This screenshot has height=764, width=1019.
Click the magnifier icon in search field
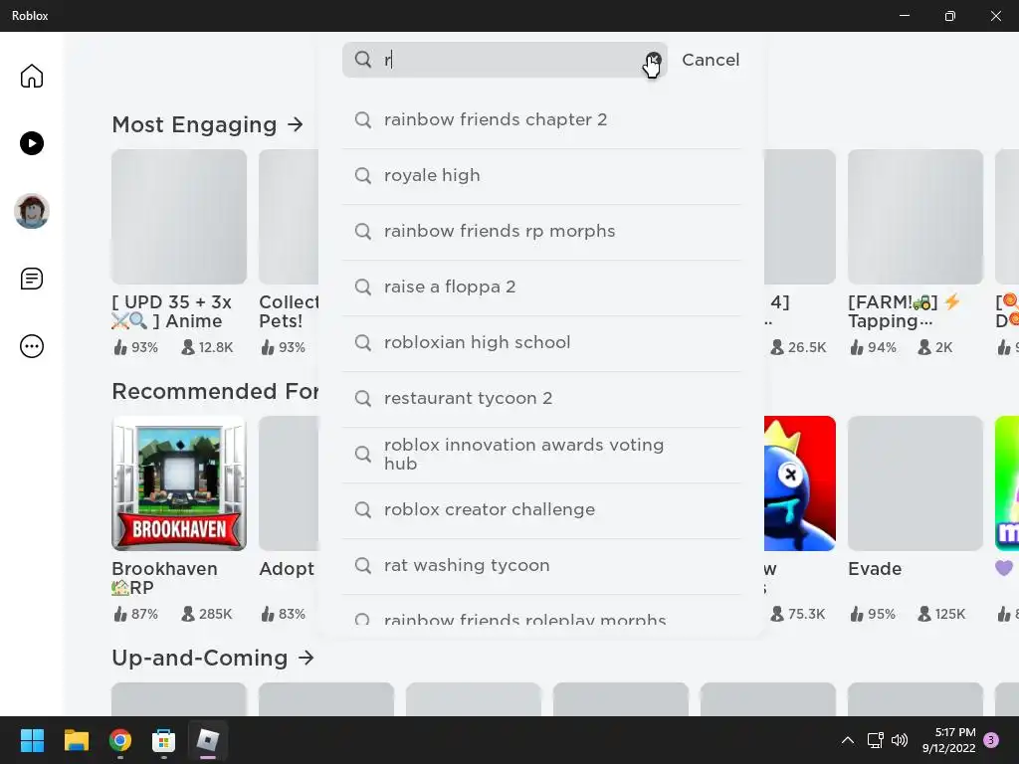362,60
